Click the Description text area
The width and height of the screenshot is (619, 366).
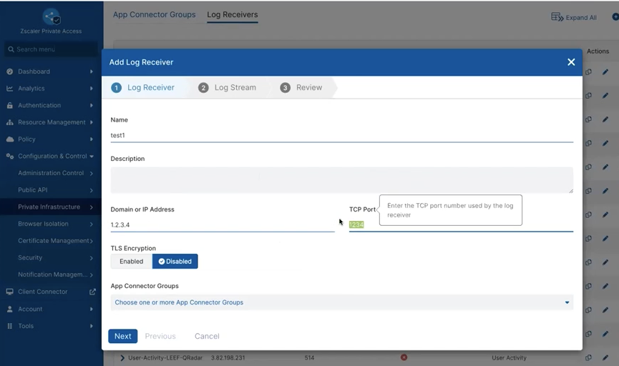[x=341, y=179]
